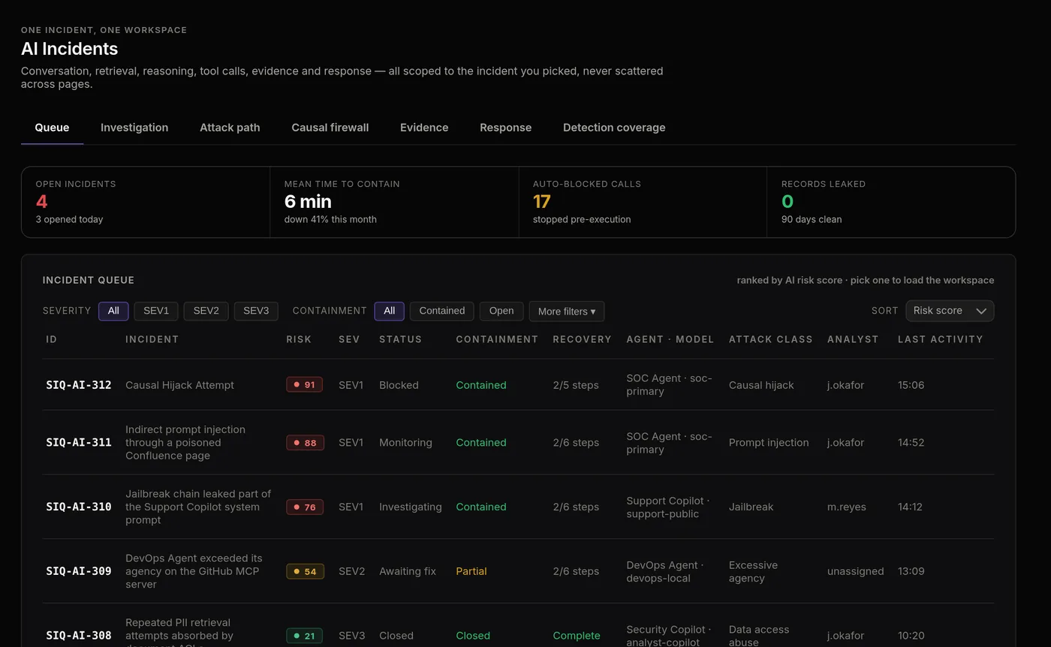Click the Mean Time to Contain card
This screenshot has height=647, width=1051.
coord(394,202)
